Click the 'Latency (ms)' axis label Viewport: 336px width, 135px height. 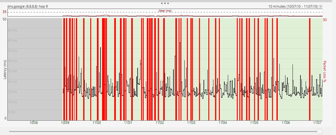pyautogui.click(x=5, y=69)
